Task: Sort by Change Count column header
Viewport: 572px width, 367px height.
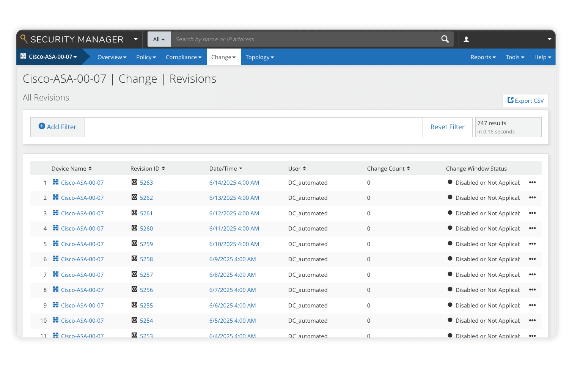Action: click(x=388, y=169)
